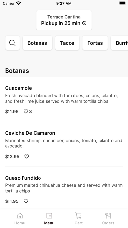128x228 pixels.
Task: Open the Guacamole item details
Action: tap(64, 100)
